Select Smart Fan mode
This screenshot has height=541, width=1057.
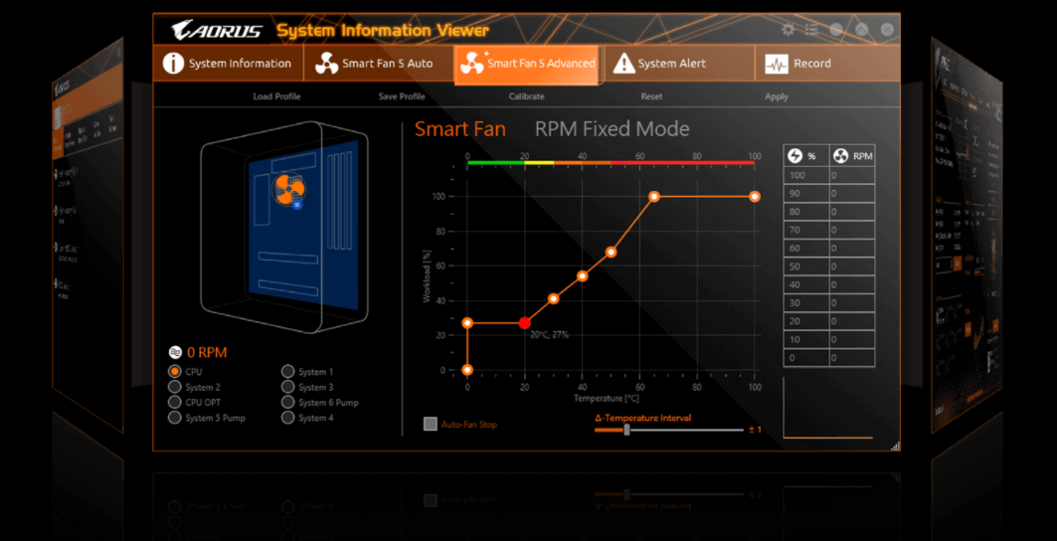[x=459, y=129]
